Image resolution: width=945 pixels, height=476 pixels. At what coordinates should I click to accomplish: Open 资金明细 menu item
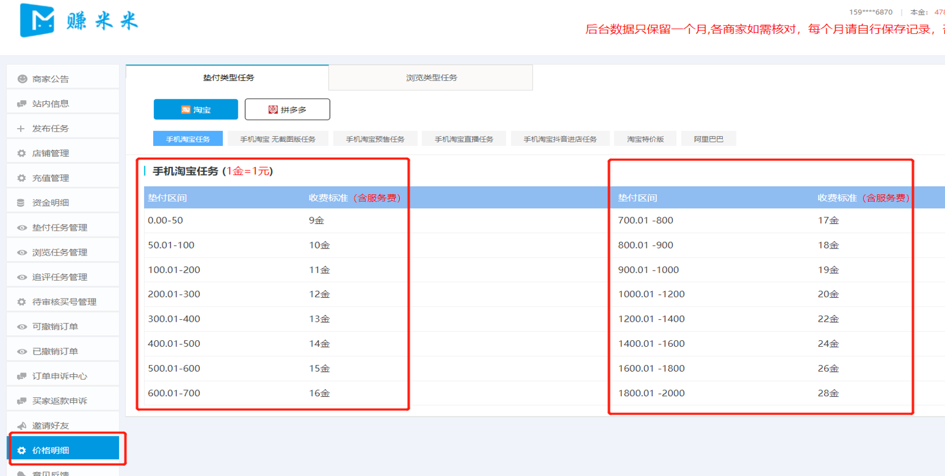click(x=63, y=203)
